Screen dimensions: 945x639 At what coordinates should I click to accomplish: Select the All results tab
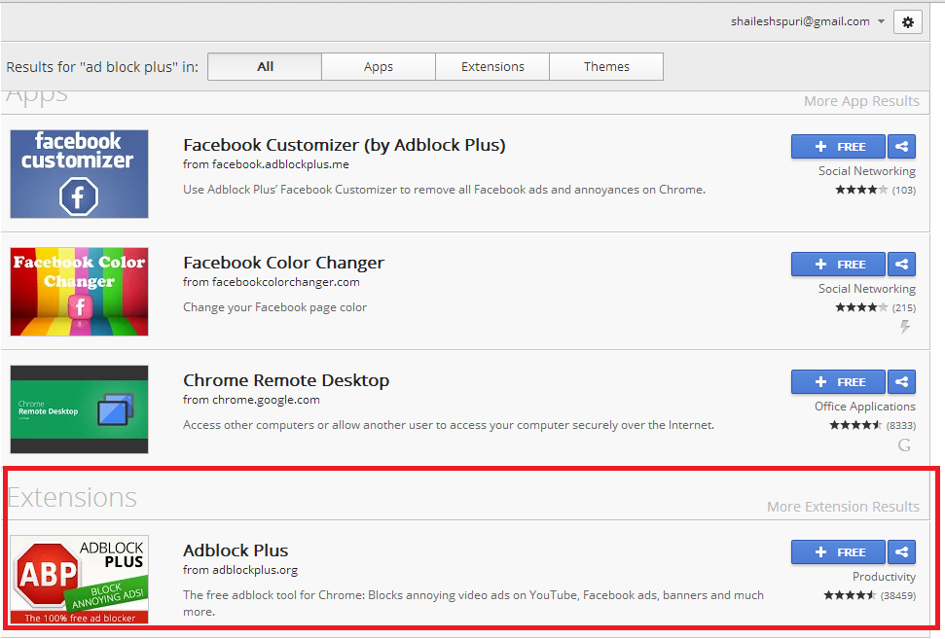tap(265, 66)
